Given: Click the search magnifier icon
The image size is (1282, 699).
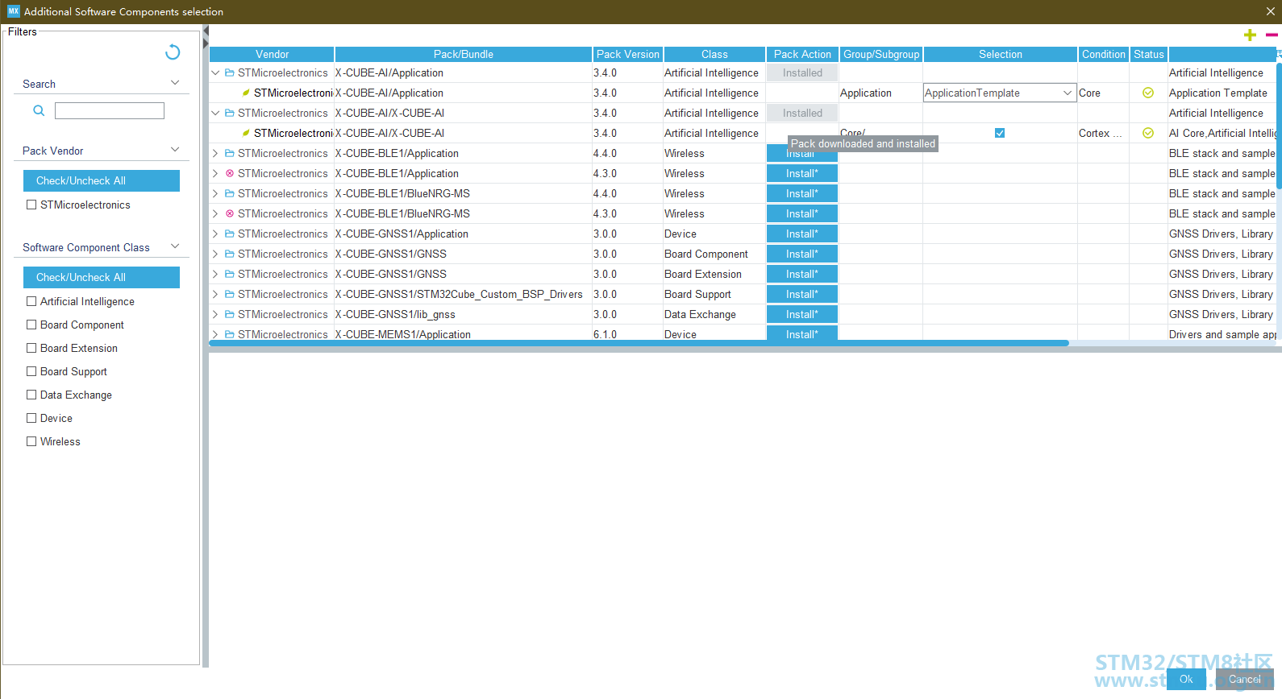Looking at the screenshot, I should [39, 110].
